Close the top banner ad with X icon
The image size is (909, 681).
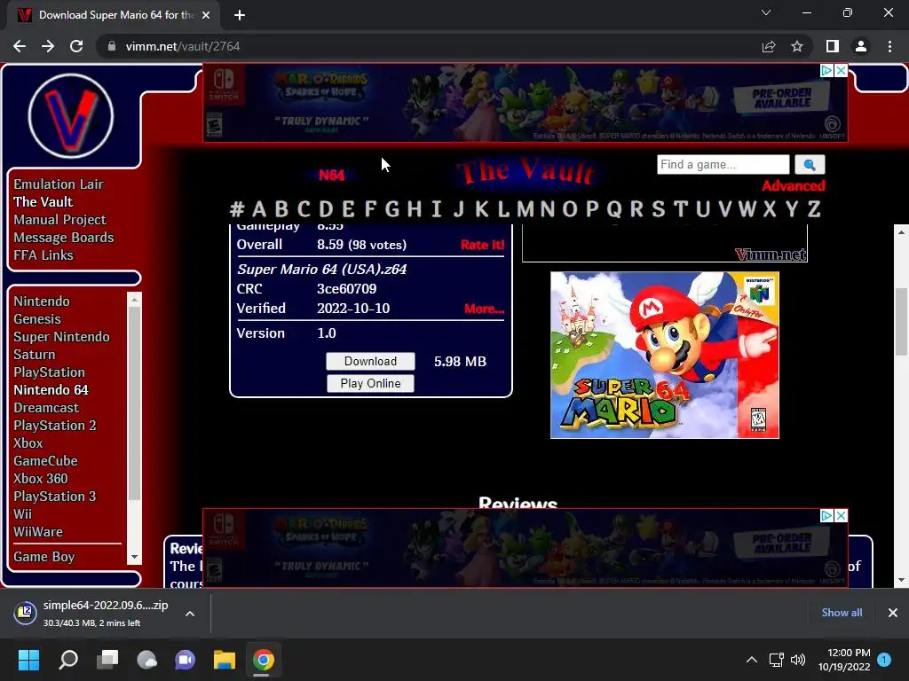click(841, 71)
